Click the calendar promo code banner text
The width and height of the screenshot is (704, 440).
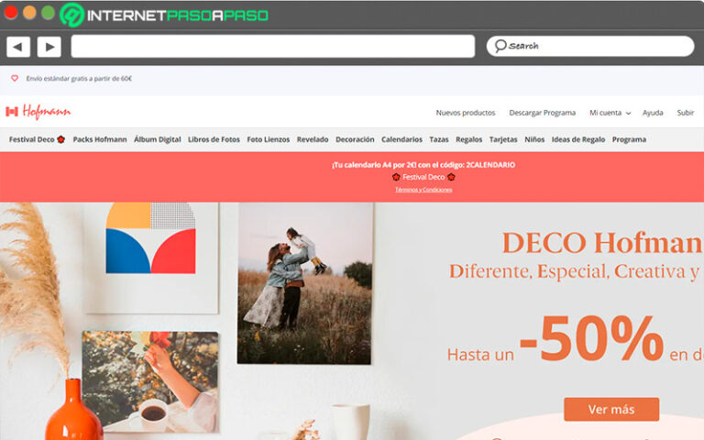(423, 165)
